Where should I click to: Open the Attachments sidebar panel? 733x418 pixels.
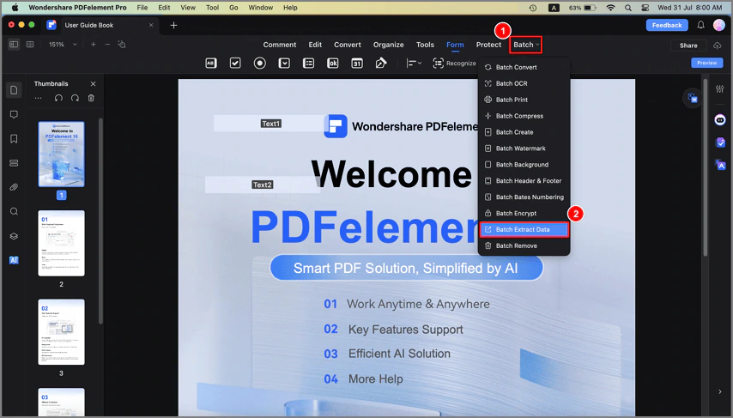coord(14,187)
